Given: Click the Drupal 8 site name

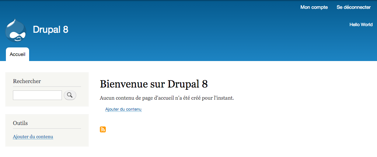Looking at the screenshot, I should (x=50, y=29).
